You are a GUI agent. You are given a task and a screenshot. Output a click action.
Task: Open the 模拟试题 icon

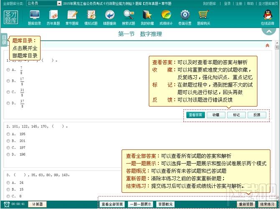91,17
